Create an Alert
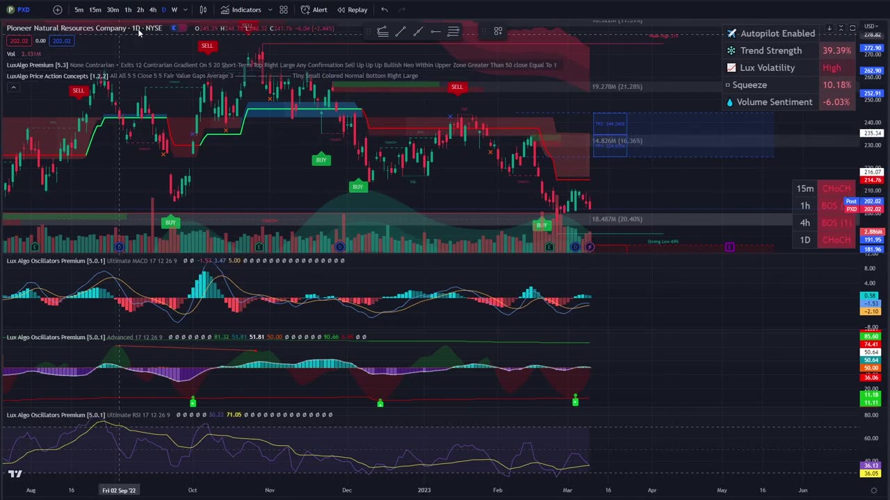This screenshot has height=500, width=890. point(314,10)
